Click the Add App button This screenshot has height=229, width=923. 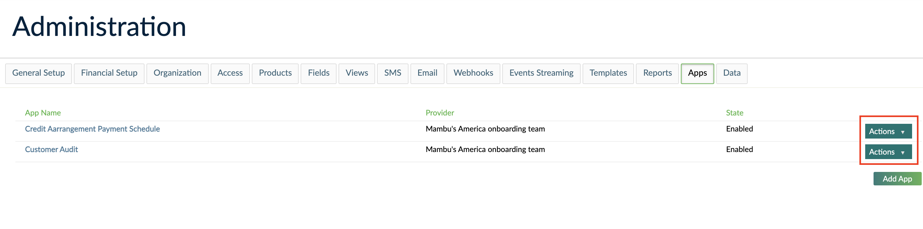point(897,179)
